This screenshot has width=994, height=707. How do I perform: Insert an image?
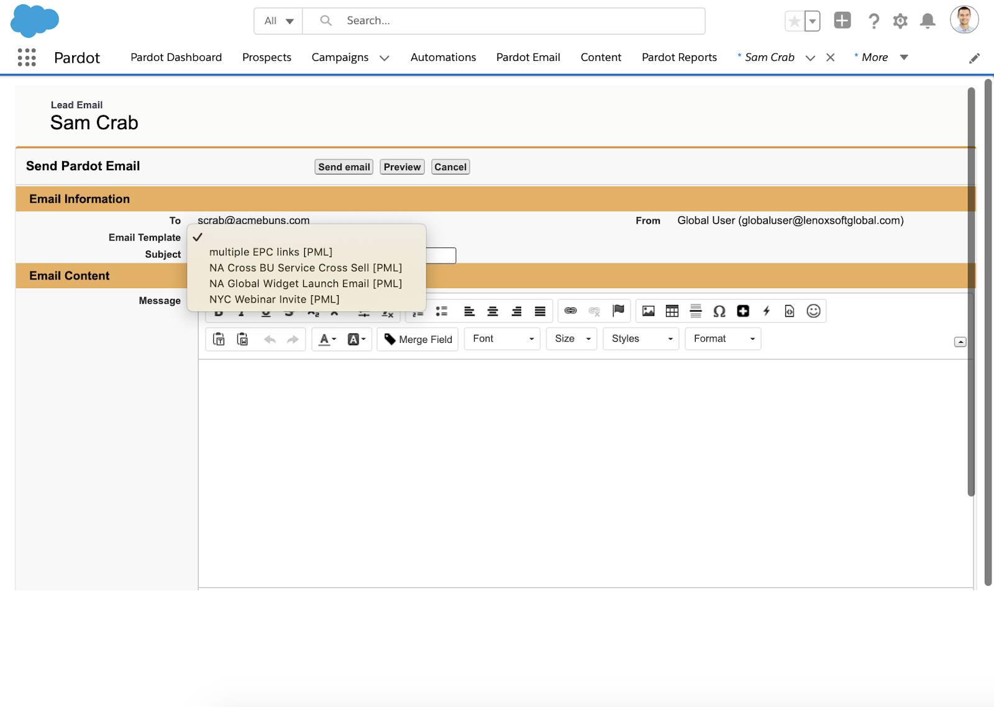(649, 311)
